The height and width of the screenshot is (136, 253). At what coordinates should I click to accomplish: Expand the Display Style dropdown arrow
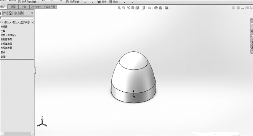pos(146,8)
